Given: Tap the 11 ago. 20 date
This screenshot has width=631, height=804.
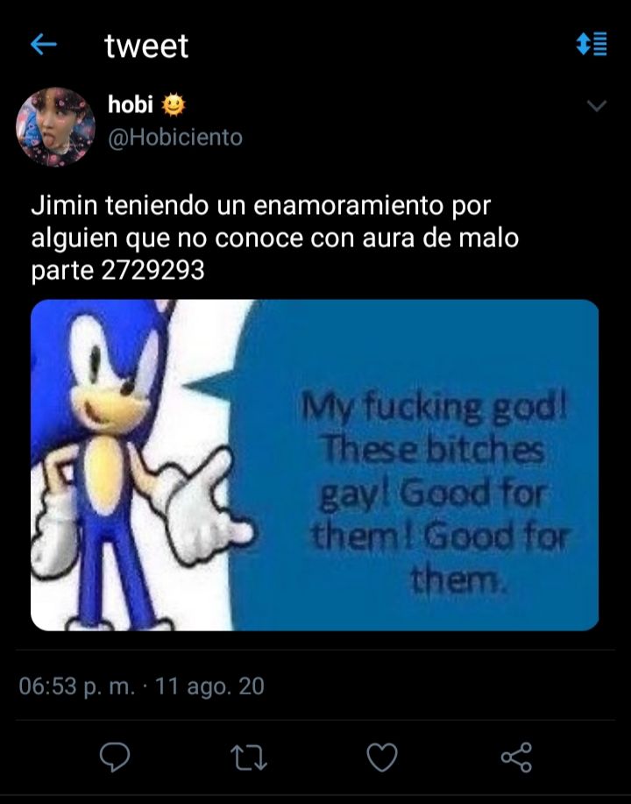Looking at the screenshot, I should (209, 686).
